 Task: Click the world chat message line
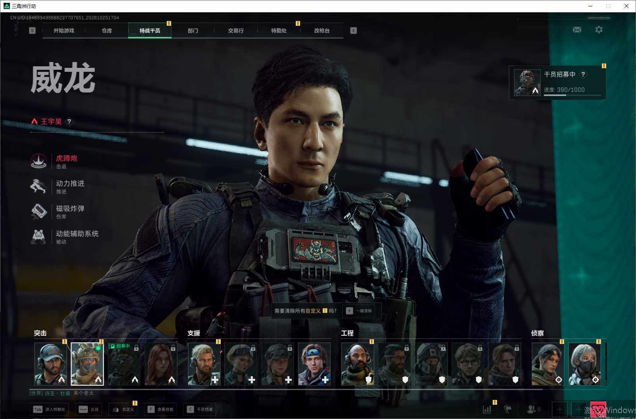(62, 393)
